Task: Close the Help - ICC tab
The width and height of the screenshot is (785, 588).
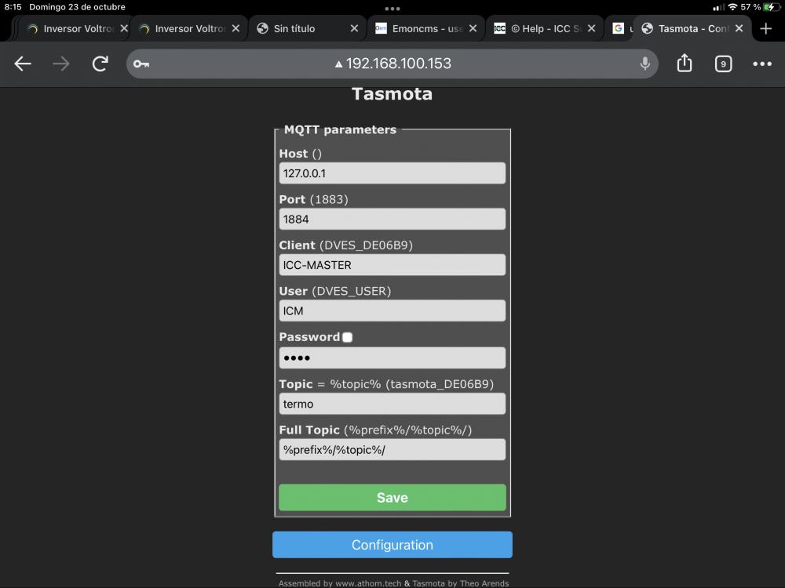Action: (x=591, y=28)
